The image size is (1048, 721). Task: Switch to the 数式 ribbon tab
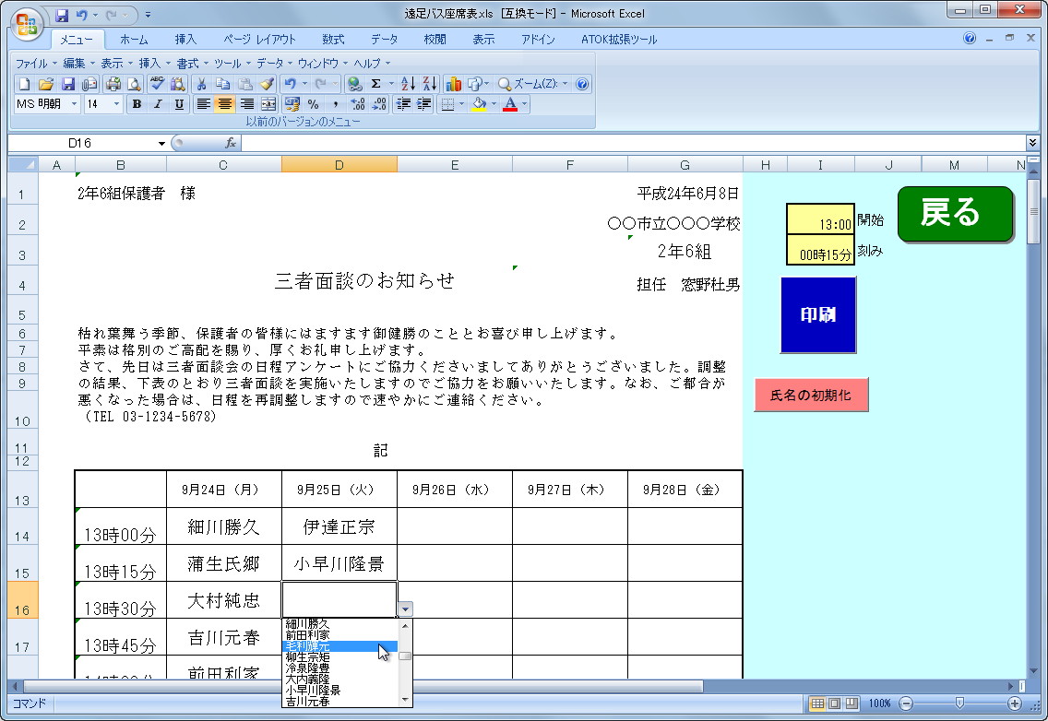[332, 39]
